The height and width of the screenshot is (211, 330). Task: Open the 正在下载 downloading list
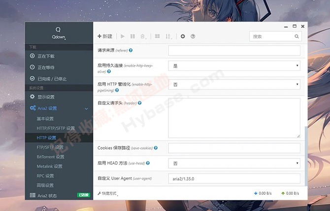(59, 56)
